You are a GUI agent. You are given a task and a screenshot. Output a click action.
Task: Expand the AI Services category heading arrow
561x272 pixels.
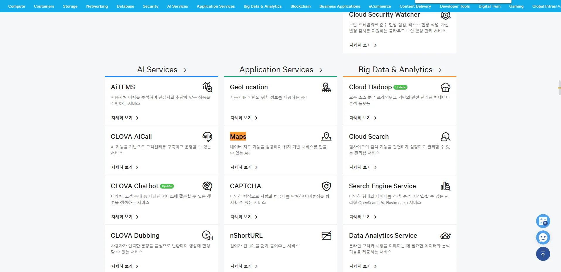point(185,70)
